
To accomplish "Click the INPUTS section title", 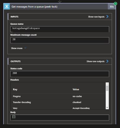I will pyautogui.click(x=14, y=17).
